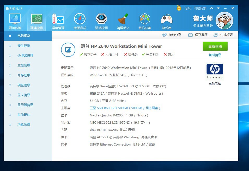The image size is (249, 171).
Task: Open 清理优化 cleanup broom icon
Action: [123, 22]
